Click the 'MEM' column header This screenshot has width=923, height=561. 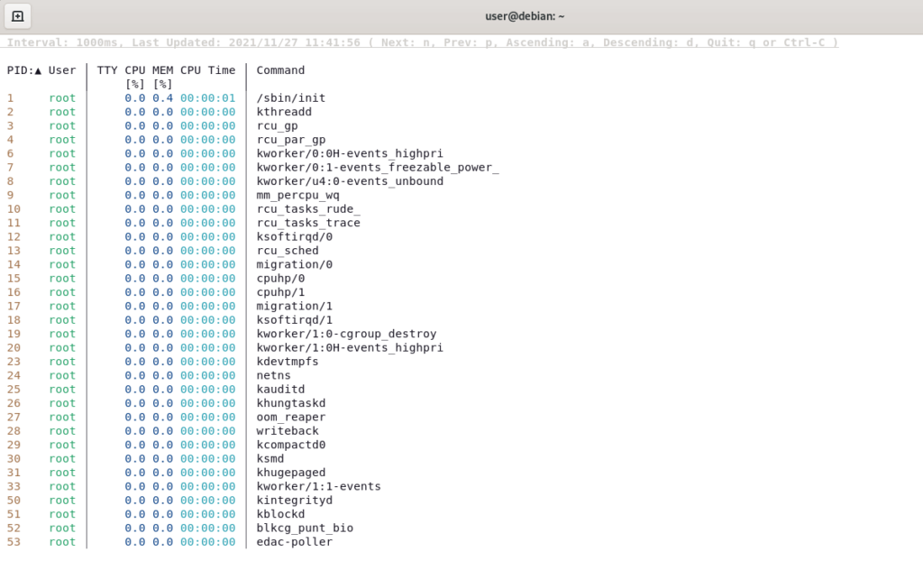[x=162, y=70]
